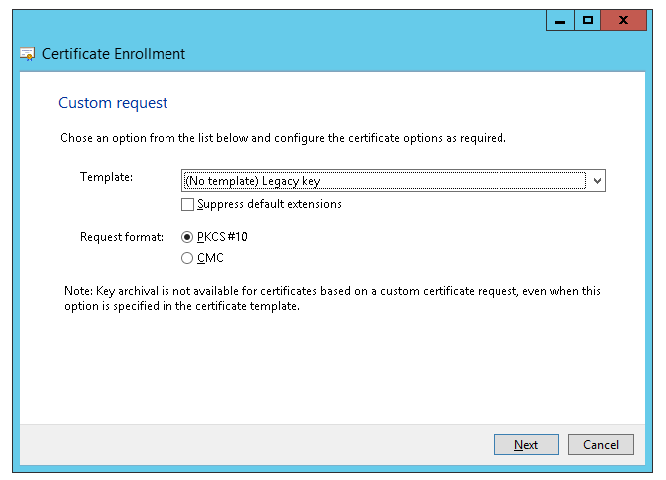
Task: Click the key archival note text
Action: point(331,298)
